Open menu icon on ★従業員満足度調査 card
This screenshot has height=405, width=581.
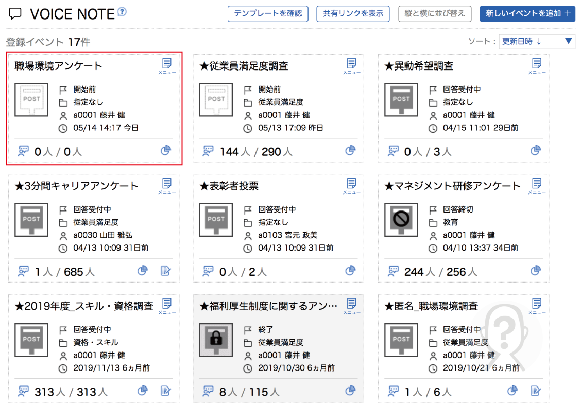[x=351, y=66]
